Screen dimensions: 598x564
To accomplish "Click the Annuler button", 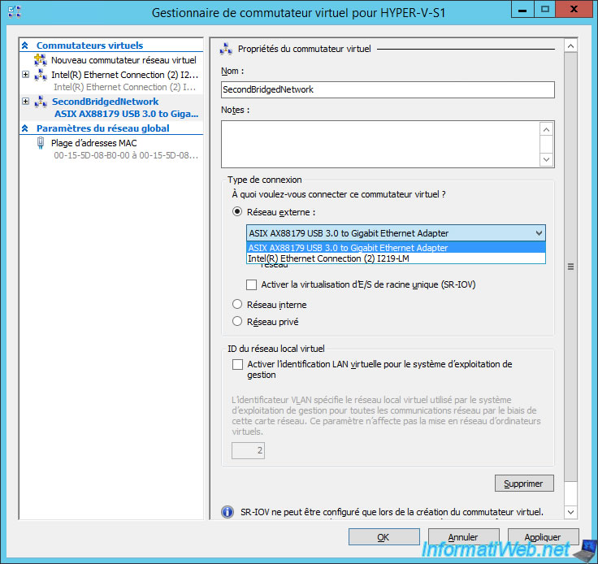I will coord(463,537).
